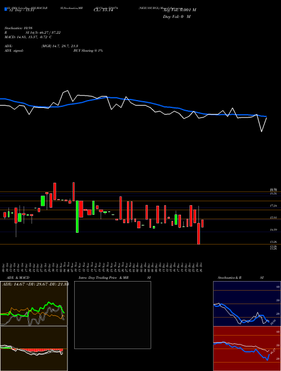Click the tall green candlestick with the longest body

click(77, 216)
